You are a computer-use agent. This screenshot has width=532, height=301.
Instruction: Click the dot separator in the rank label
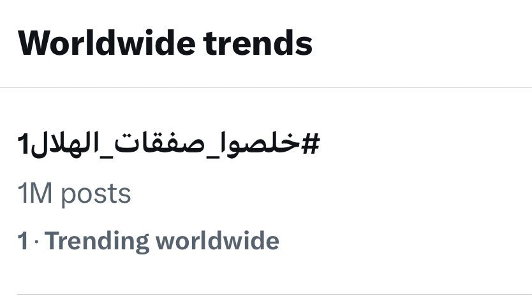(36, 241)
